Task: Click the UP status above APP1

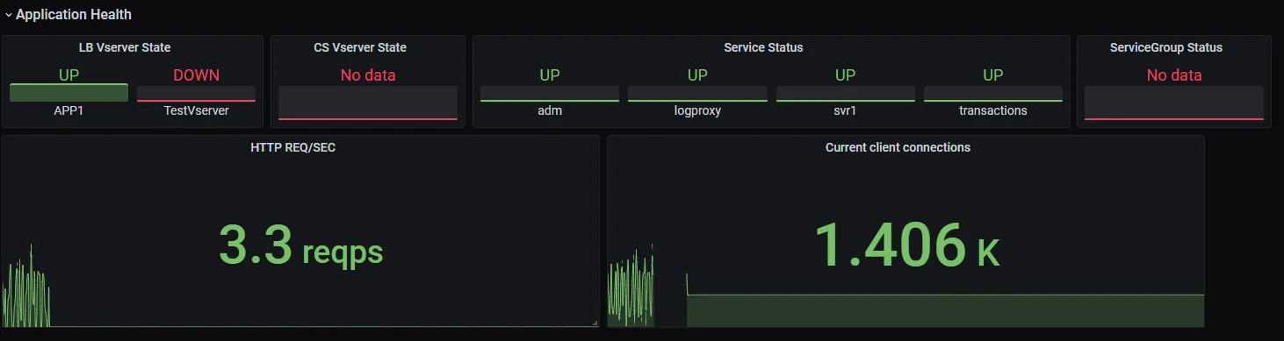Action: coord(69,75)
